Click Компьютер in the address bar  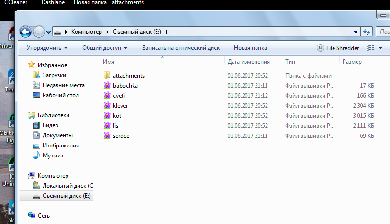pos(86,32)
